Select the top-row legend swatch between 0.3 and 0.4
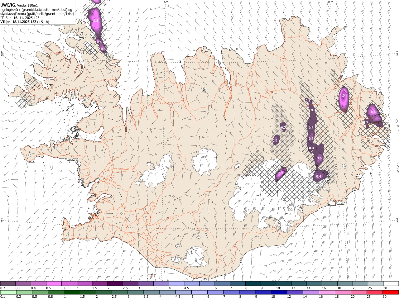 [23, 283]
